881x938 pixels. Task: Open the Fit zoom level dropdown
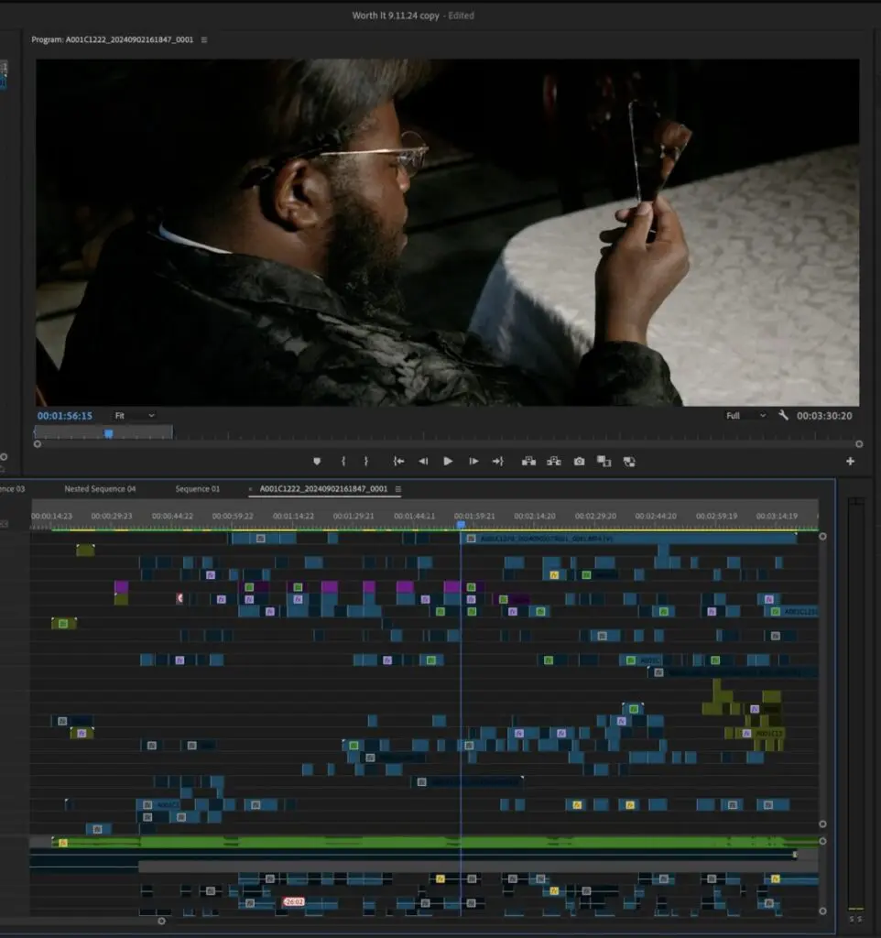click(x=134, y=416)
